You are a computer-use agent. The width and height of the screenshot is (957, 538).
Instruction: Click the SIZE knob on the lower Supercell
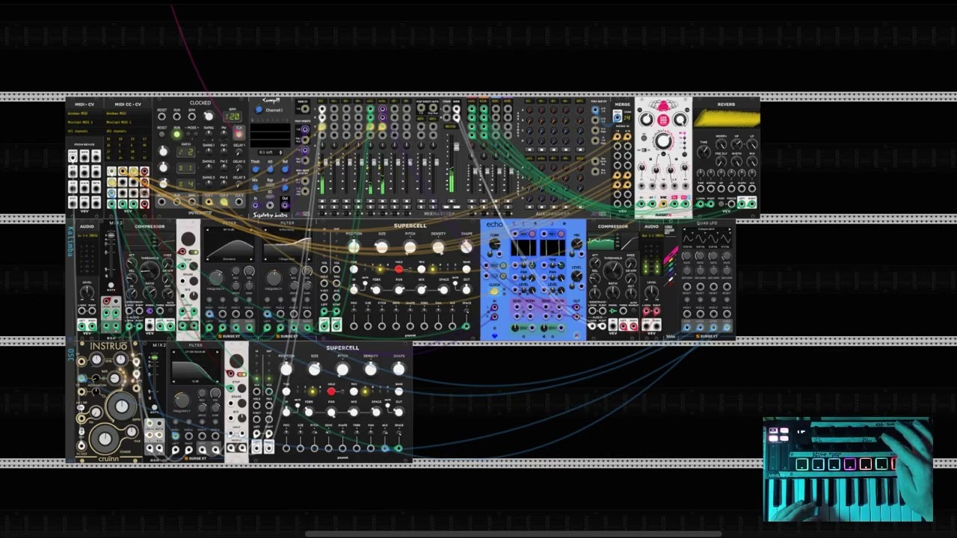314,369
